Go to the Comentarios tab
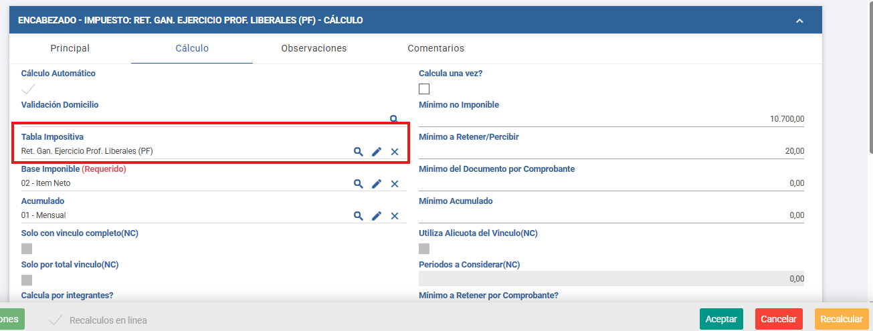 coord(436,48)
